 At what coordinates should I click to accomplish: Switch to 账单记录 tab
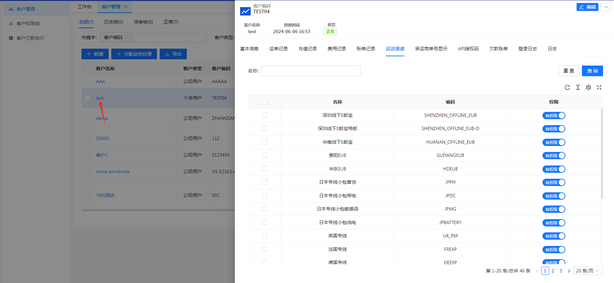coord(366,49)
